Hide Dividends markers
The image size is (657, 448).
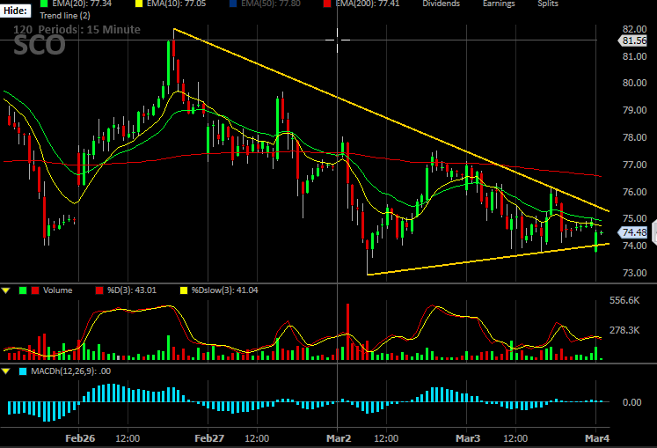point(441,4)
